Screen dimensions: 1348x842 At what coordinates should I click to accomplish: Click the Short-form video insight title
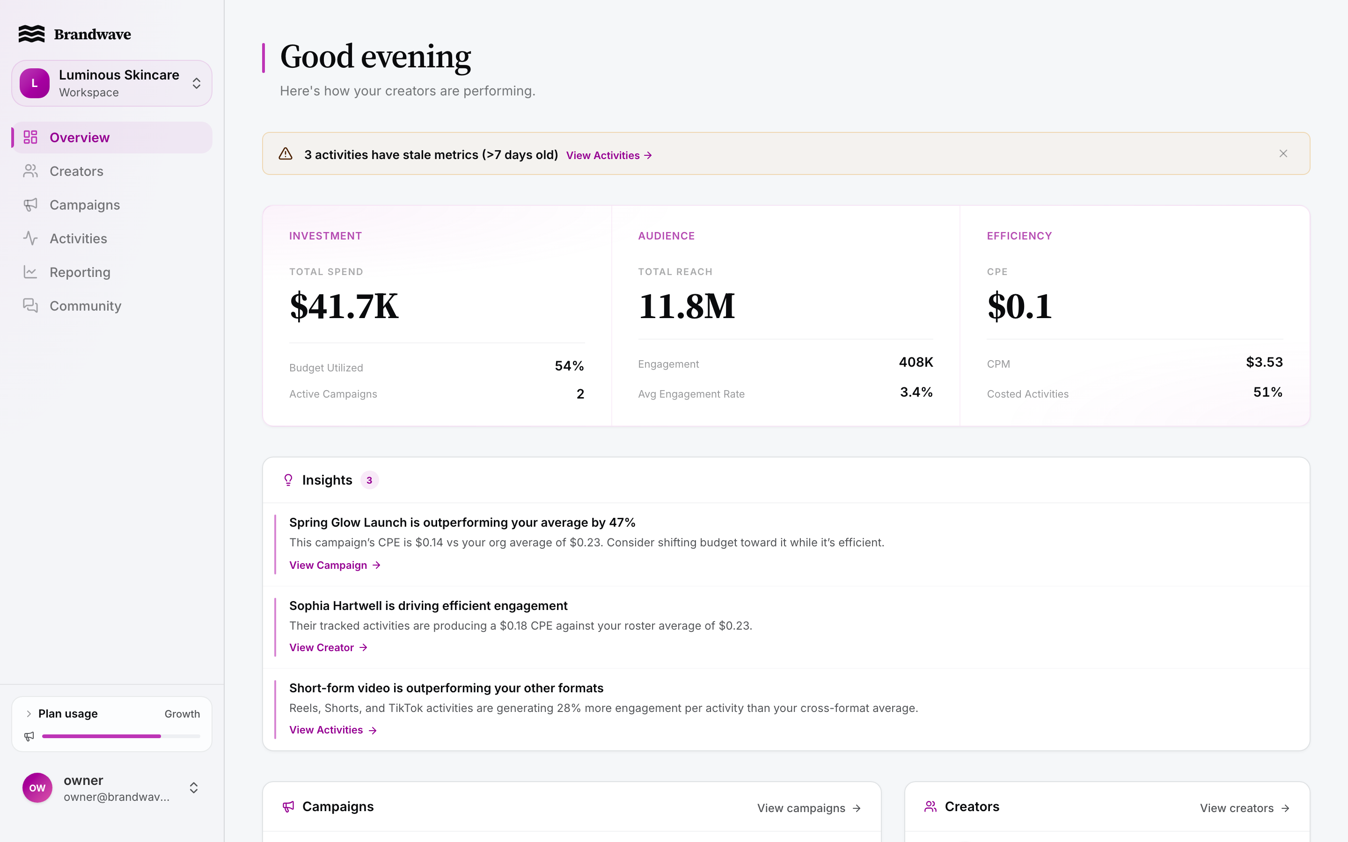click(x=446, y=688)
